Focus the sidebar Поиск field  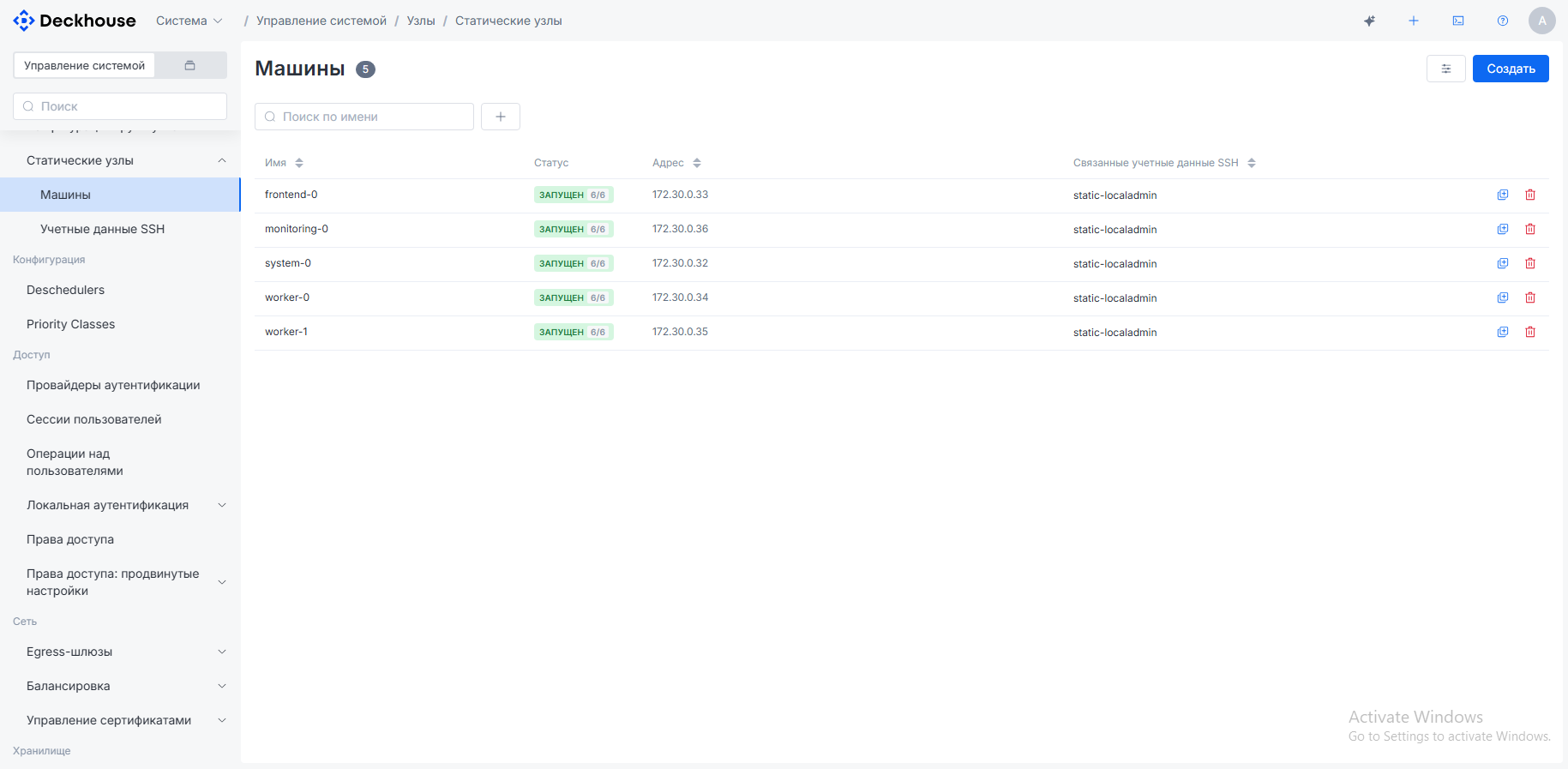(x=120, y=106)
